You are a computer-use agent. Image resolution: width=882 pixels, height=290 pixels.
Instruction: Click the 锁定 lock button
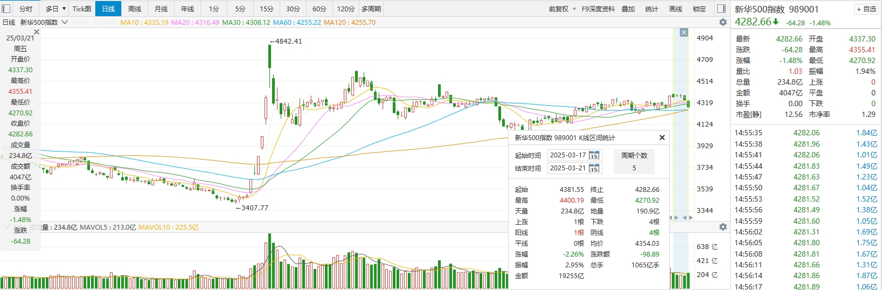coord(699,9)
